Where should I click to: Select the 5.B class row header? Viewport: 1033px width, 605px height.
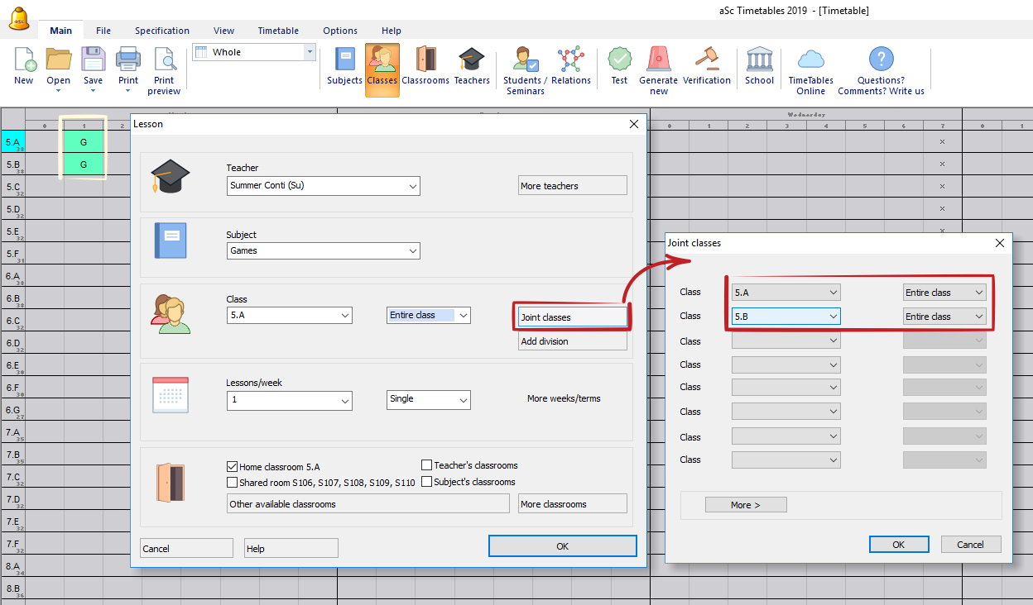click(12, 164)
